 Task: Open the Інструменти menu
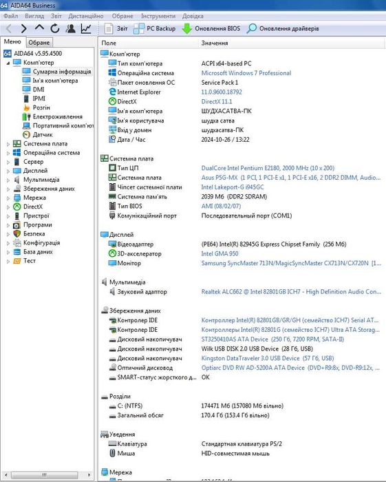point(158,16)
